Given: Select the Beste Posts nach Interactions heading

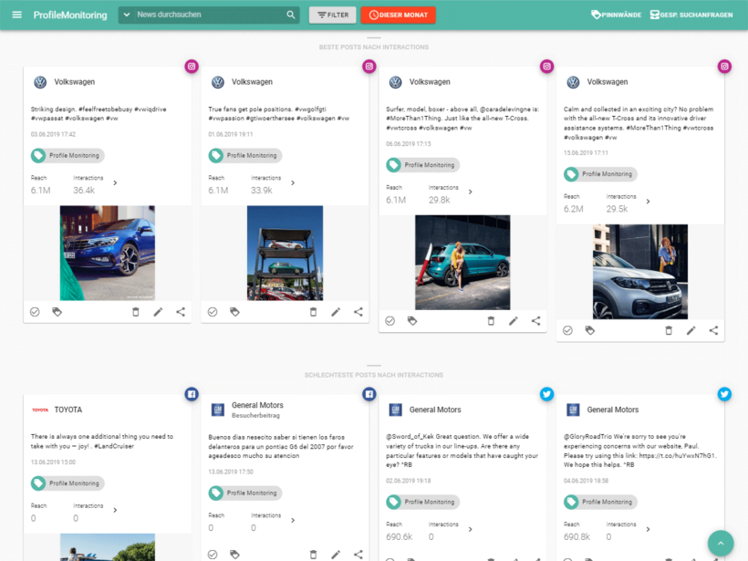Looking at the screenshot, I should click(374, 47).
